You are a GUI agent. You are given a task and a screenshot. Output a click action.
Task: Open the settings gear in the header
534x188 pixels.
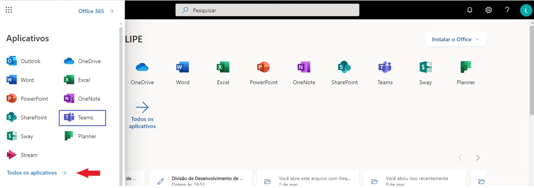[489, 10]
